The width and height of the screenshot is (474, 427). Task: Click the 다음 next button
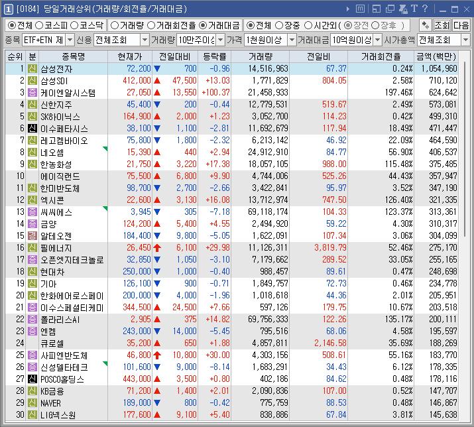pyautogui.click(x=461, y=25)
